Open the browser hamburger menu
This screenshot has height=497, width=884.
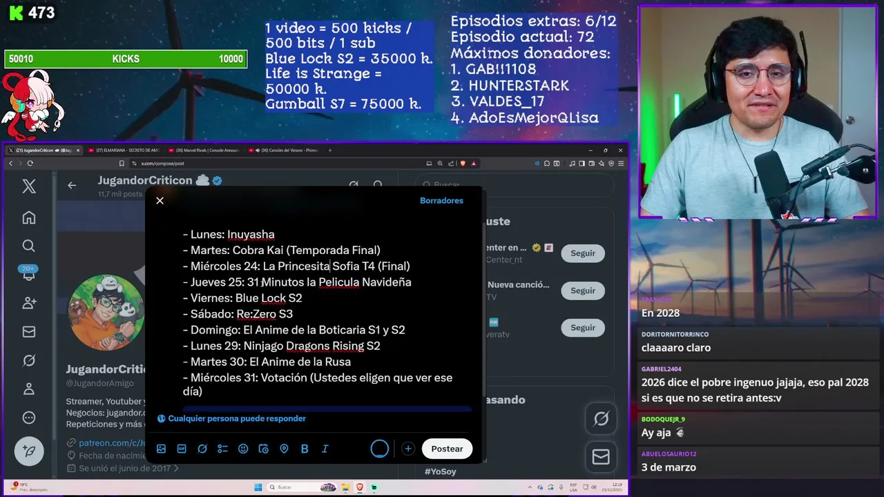[x=622, y=164]
